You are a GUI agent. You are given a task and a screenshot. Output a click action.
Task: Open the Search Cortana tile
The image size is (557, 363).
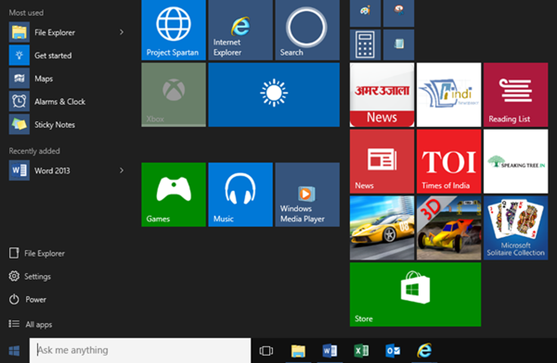pyautogui.click(x=307, y=30)
